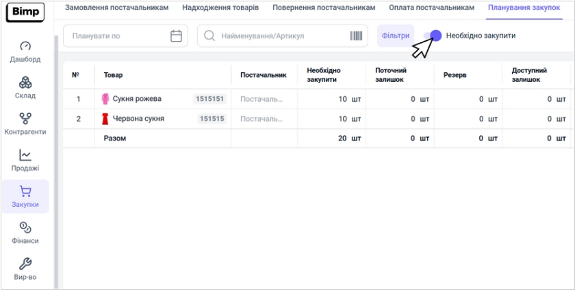Sort by Необхідно закупити column header
Screen dimensions: 575x290
[324, 75]
